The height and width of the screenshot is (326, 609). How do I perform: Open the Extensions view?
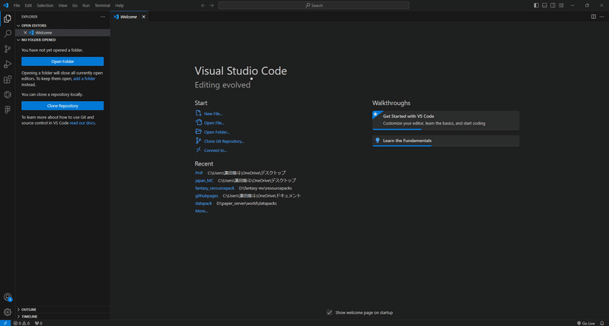pos(8,79)
